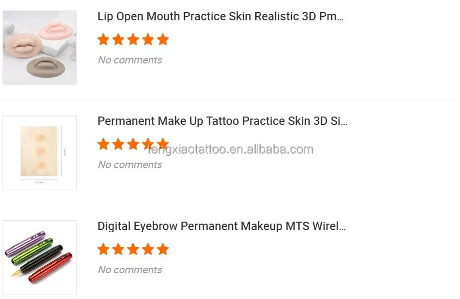Open the Lip Open Mouth Practice Skin title
460x299 pixels.
(x=221, y=16)
